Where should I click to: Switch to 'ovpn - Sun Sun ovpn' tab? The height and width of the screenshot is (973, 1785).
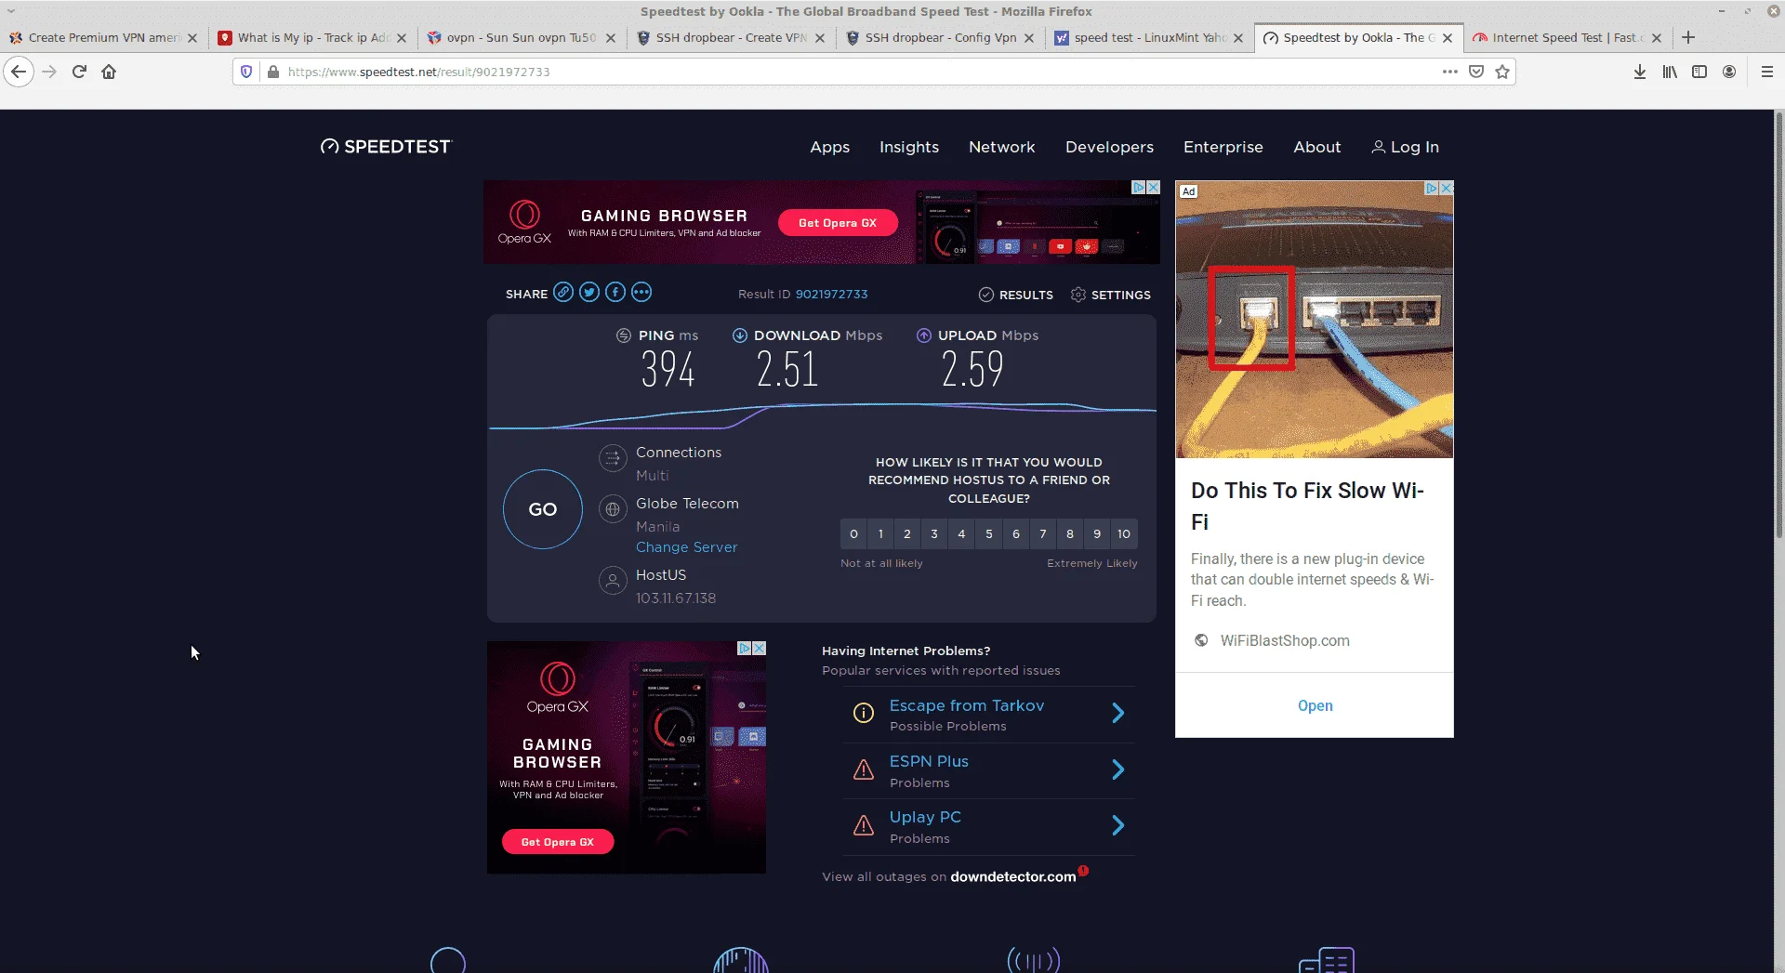tap(522, 38)
